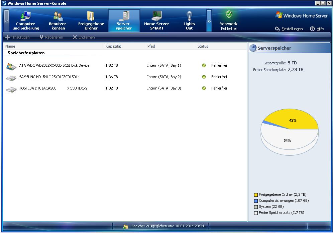
Task: Click the Windows Home Server logo
Action: coord(301,15)
